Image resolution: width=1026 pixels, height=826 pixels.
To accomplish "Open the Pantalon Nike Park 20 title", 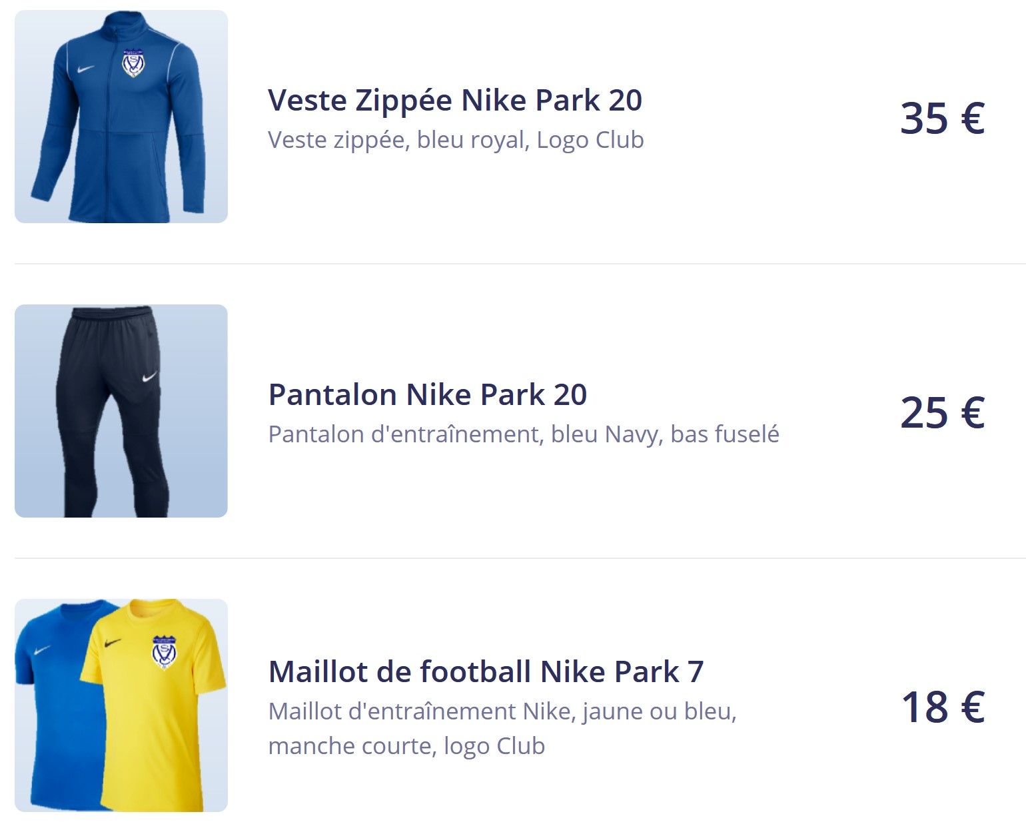I will click(427, 395).
